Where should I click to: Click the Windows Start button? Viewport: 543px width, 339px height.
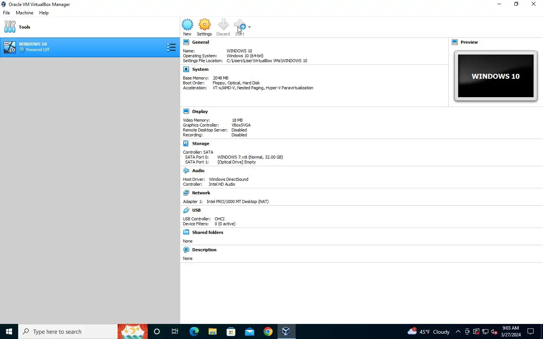[x=9, y=331]
